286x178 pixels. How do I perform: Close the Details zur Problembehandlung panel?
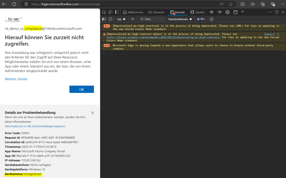pos(92,113)
